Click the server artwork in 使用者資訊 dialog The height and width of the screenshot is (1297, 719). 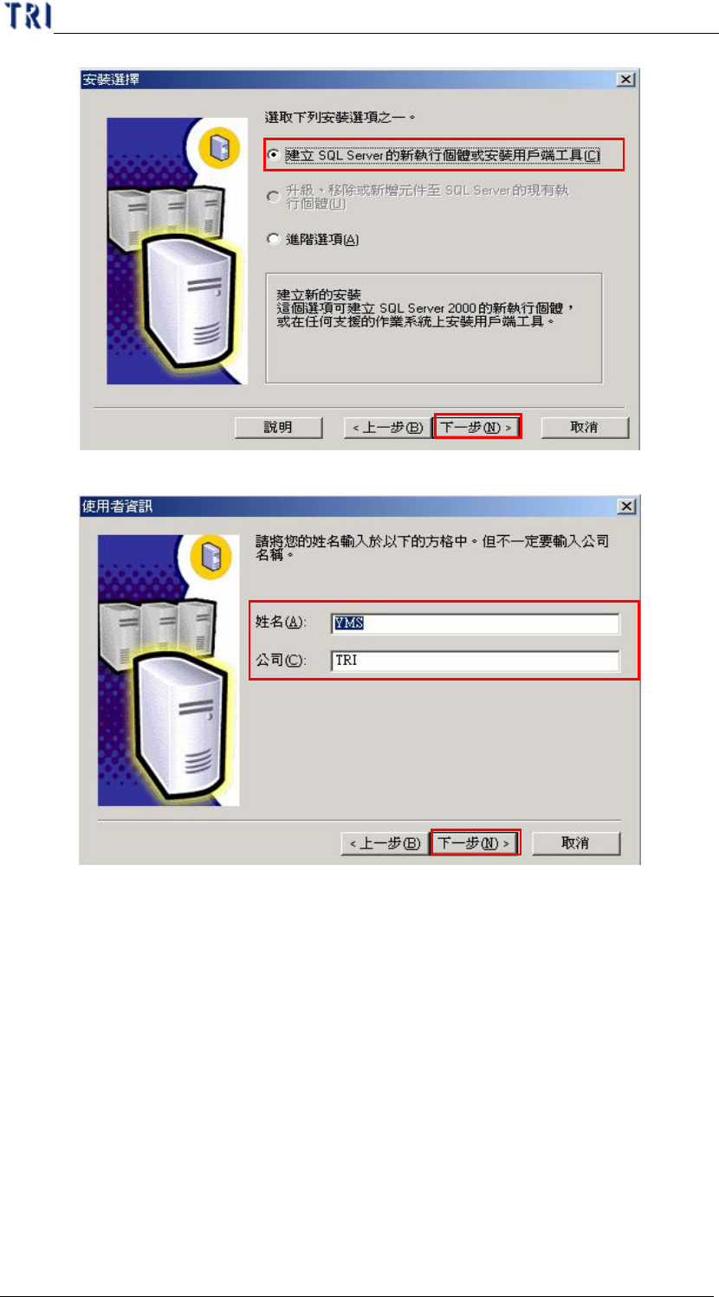[x=169, y=670]
